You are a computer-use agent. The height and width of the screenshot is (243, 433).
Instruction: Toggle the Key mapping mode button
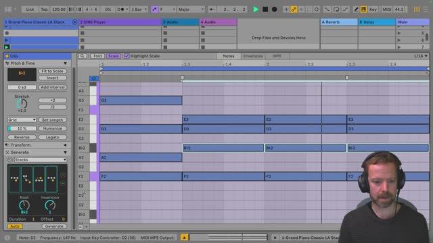click(373, 9)
